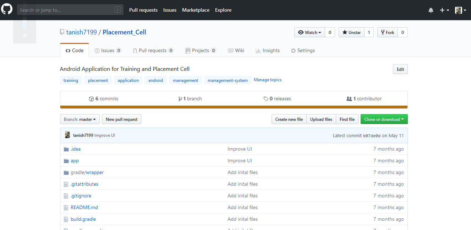The height and width of the screenshot is (230, 471).
Task: Click the .gitattributes file icon
Action: (66, 184)
